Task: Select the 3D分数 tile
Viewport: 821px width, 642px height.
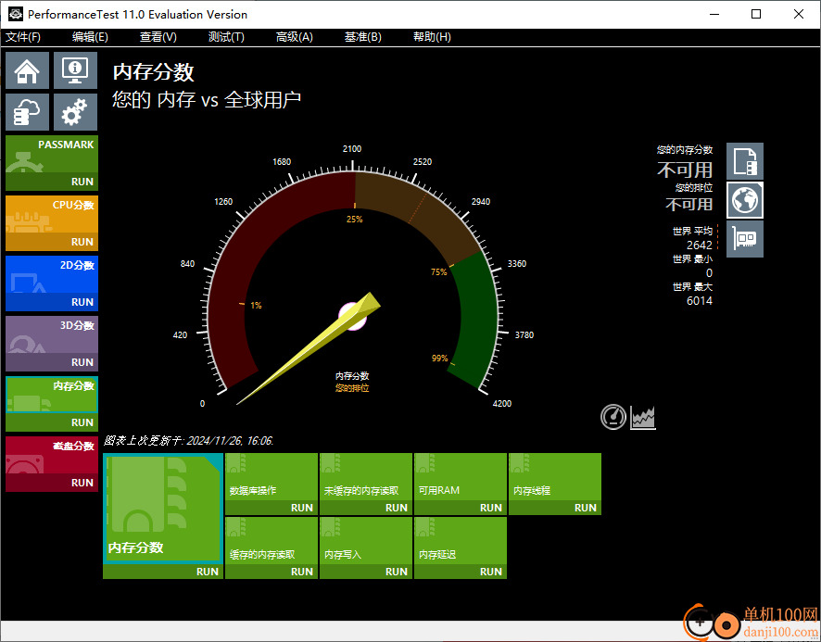Action: click(x=52, y=335)
